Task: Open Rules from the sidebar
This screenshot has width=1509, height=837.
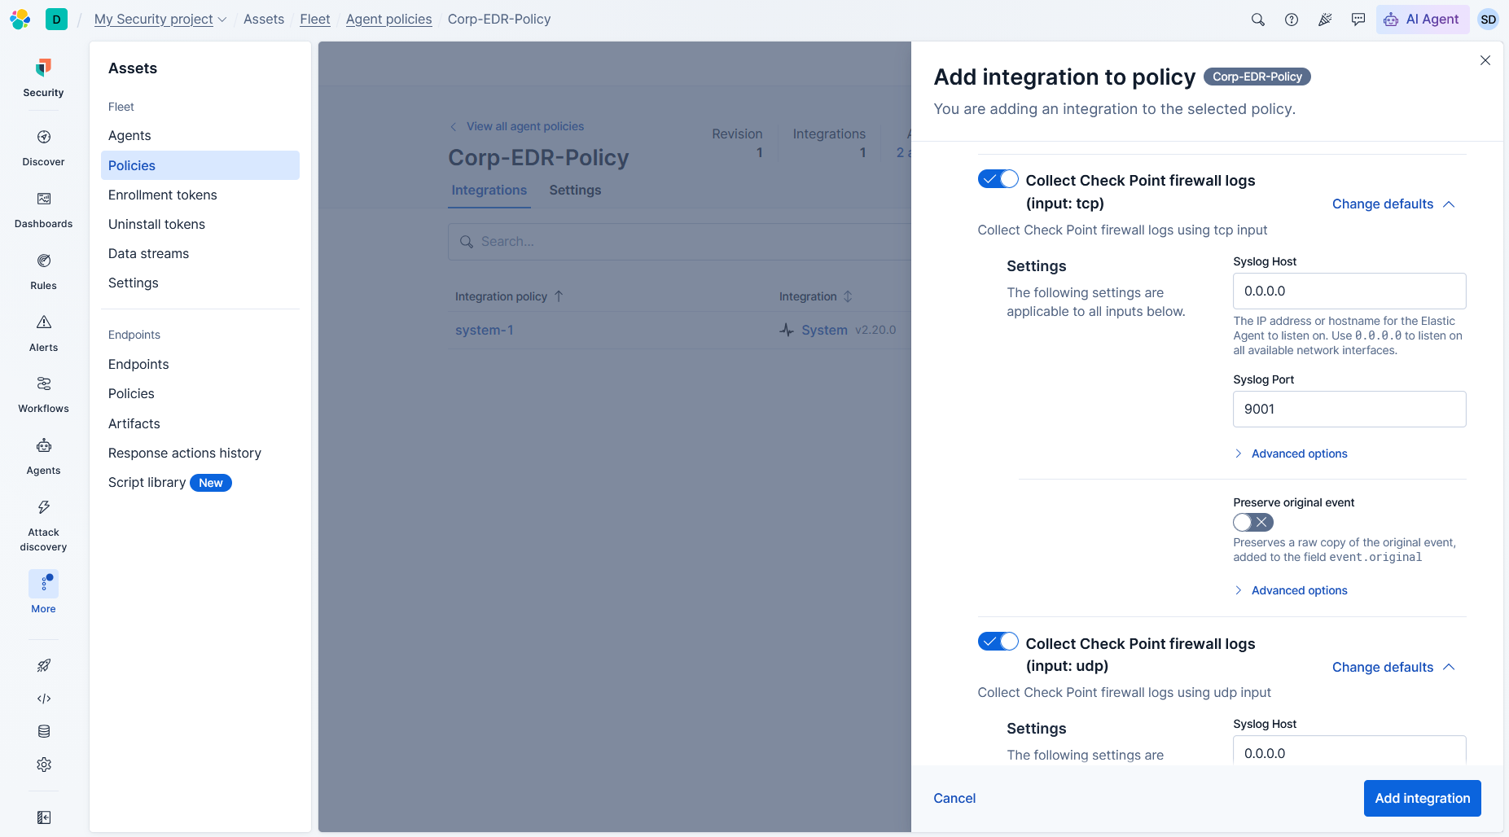Action: tap(43, 271)
